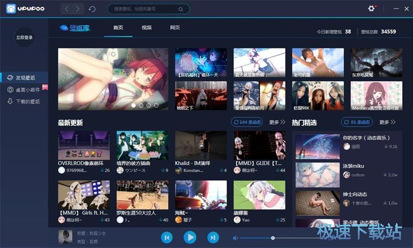Click the 蟹子 uploader avatar
Image resolution: width=413 pixels, height=248 pixels.
pyautogui.click(x=178, y=220)
